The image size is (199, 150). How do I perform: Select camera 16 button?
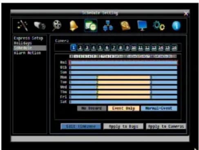click(x=174, y=48)
